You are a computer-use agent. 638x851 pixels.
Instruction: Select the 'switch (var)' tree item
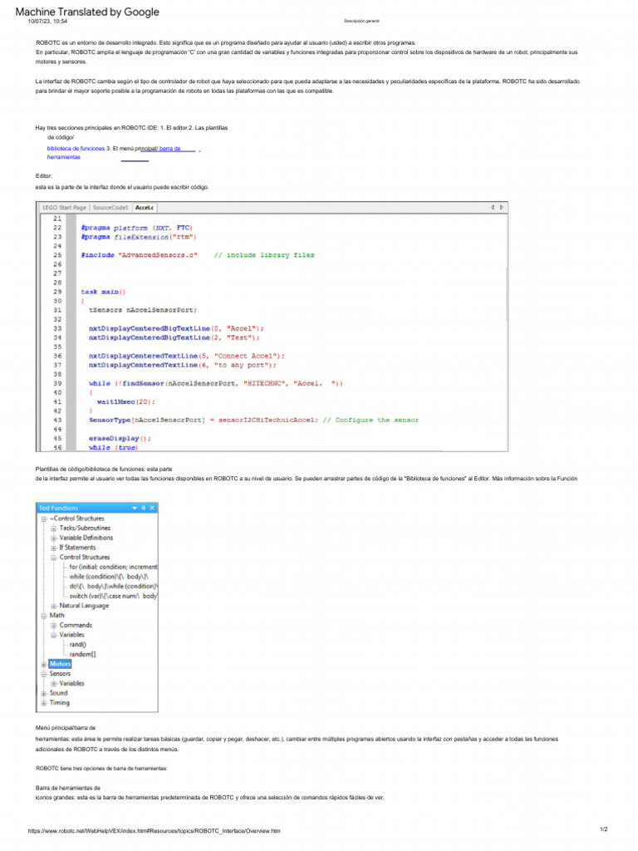pos(113,596)
